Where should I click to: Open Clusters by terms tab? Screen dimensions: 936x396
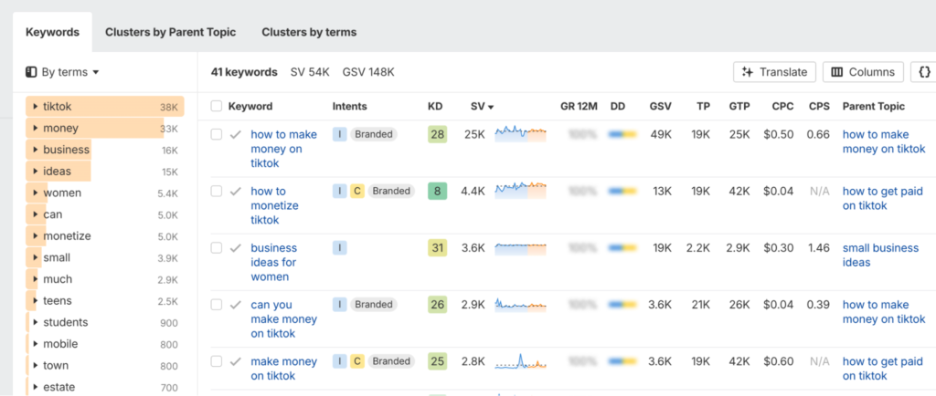(x=309, y=32)
